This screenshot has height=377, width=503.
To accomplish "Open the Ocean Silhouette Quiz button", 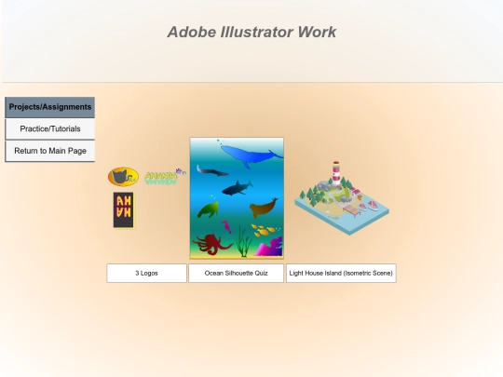I will pos(236,273).
